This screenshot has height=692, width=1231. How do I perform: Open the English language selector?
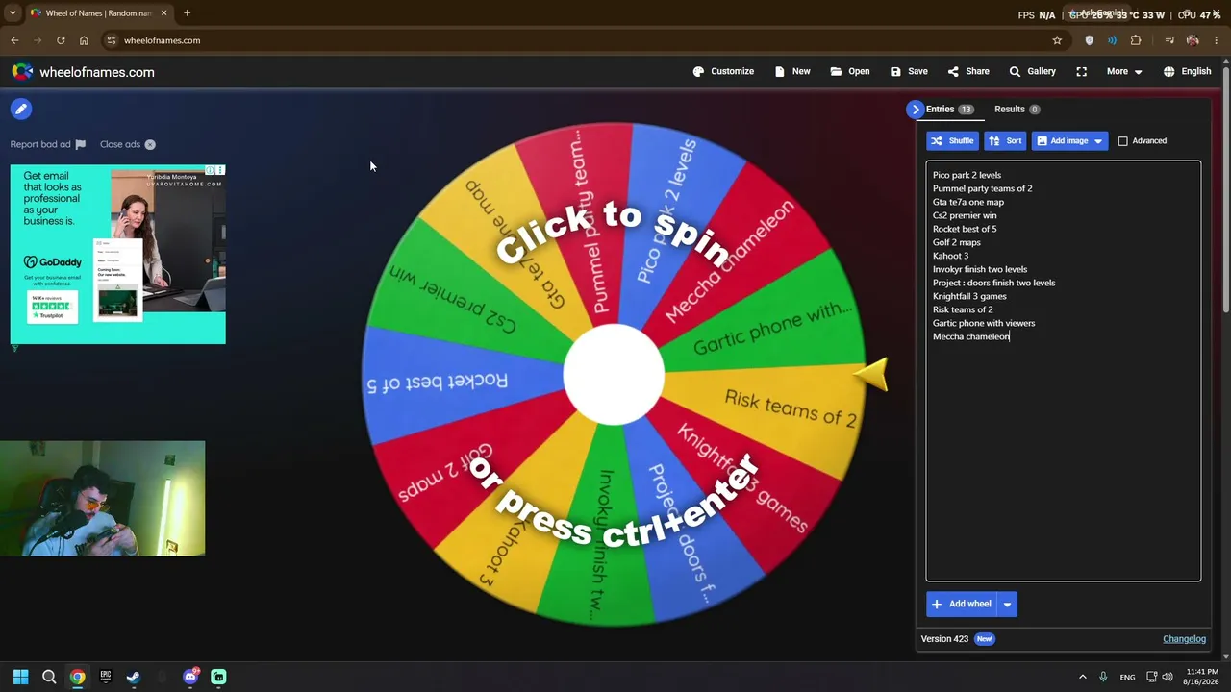(1187, 71)
